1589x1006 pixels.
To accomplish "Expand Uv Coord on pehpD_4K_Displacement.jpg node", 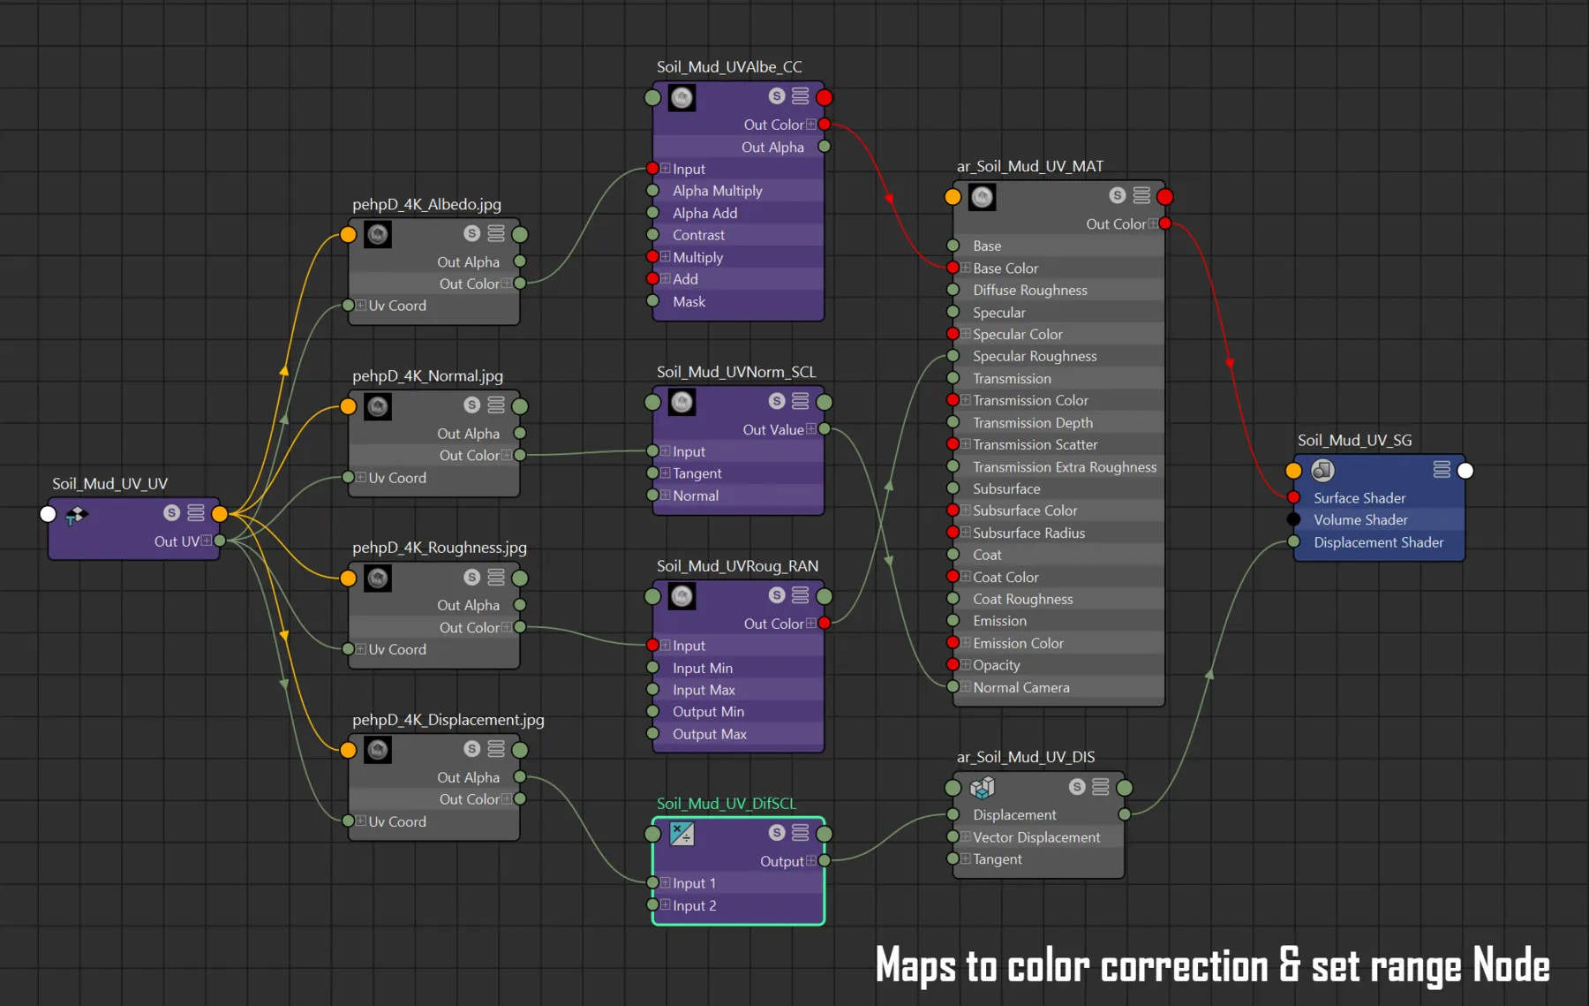I will click(x=361, y=821).
